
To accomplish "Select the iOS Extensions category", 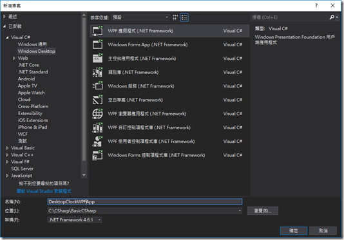I will (x=33, y=120).
